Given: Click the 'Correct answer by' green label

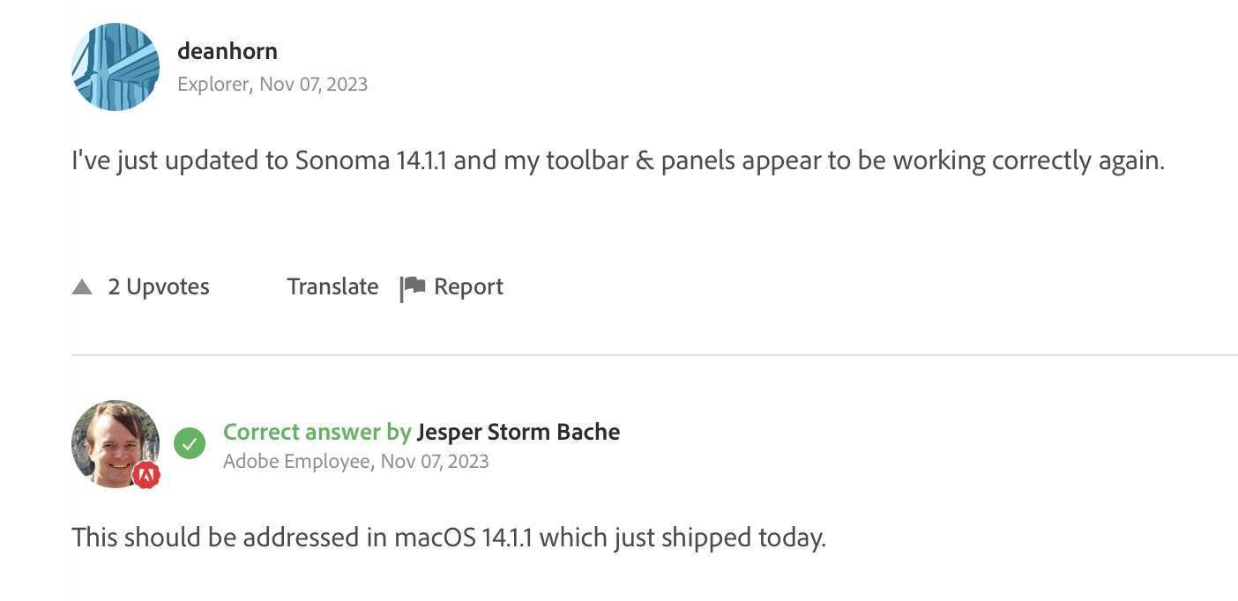Looking at the screenshot, I should click(317, 432).
